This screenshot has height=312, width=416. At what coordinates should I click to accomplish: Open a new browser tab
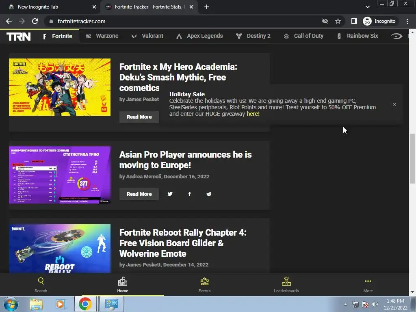point(207,7)
